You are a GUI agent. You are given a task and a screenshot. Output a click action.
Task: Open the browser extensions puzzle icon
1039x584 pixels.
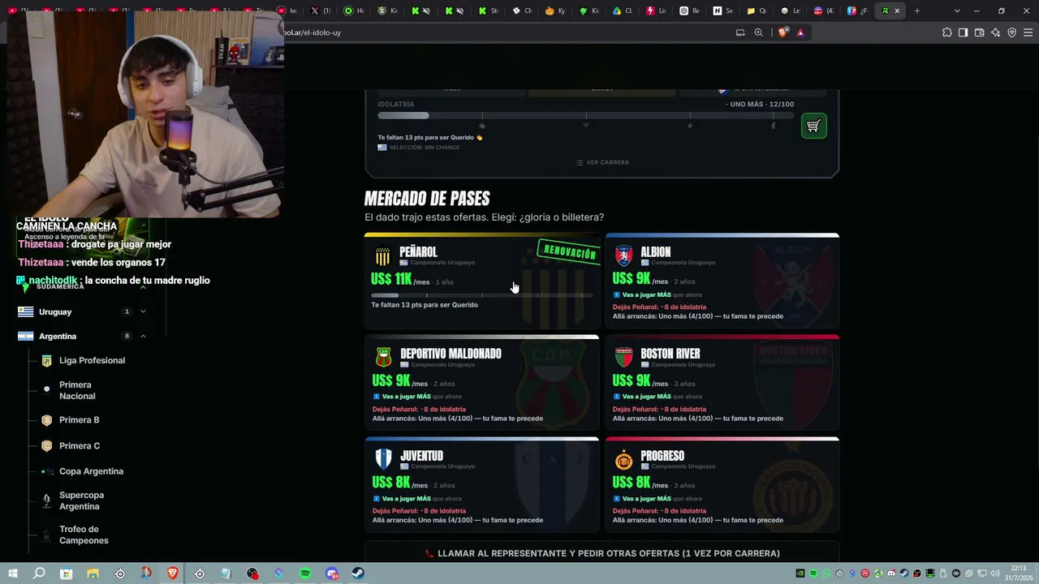947,32
